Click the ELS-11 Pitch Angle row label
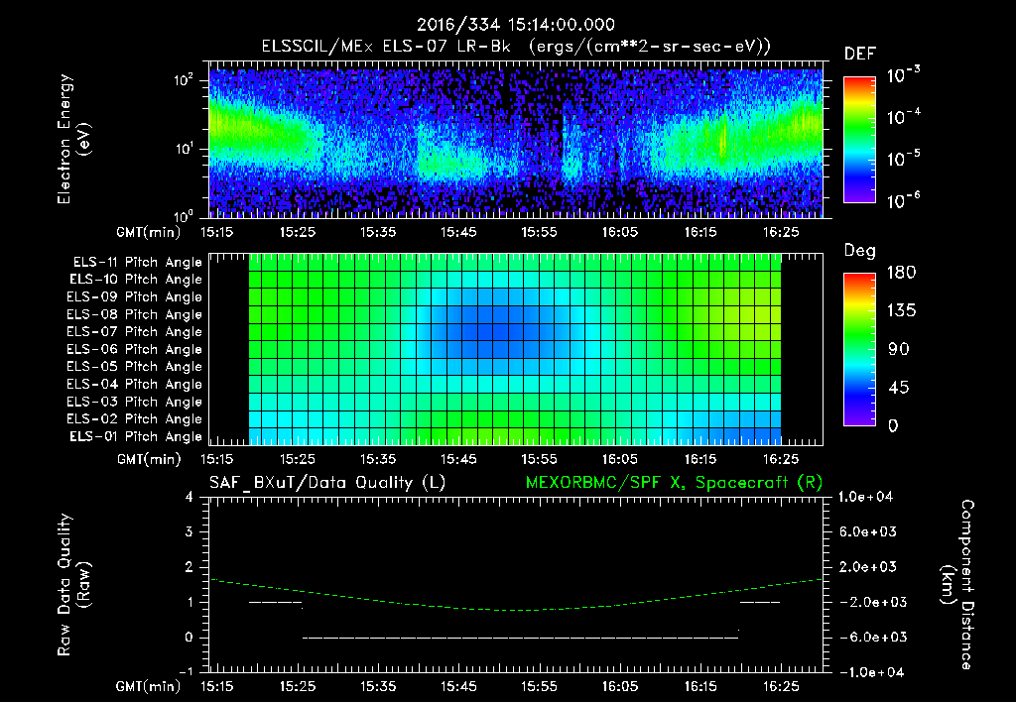This screenshot has height=702, width=1016. 137,263
